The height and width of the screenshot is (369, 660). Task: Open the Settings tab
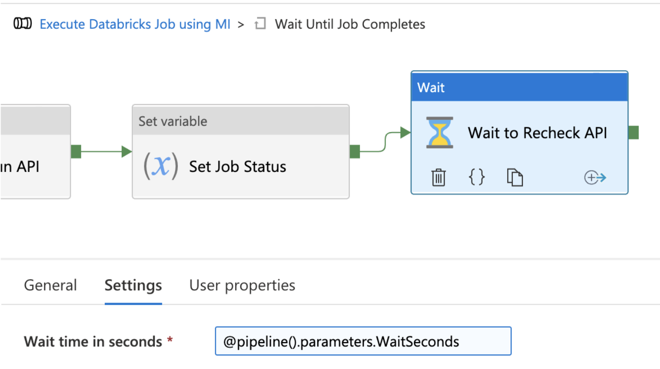(133, 285)
